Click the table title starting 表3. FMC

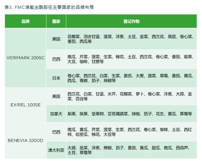click(49, 7)
